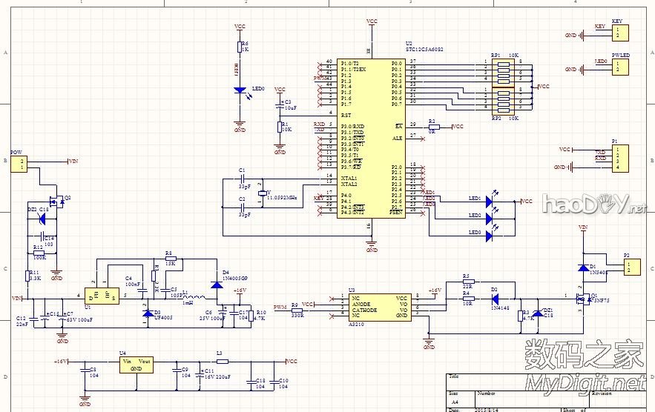Select the 11.0592MHz crystal Y
Viewport: 655px width, 412px height.
[261, 194]
